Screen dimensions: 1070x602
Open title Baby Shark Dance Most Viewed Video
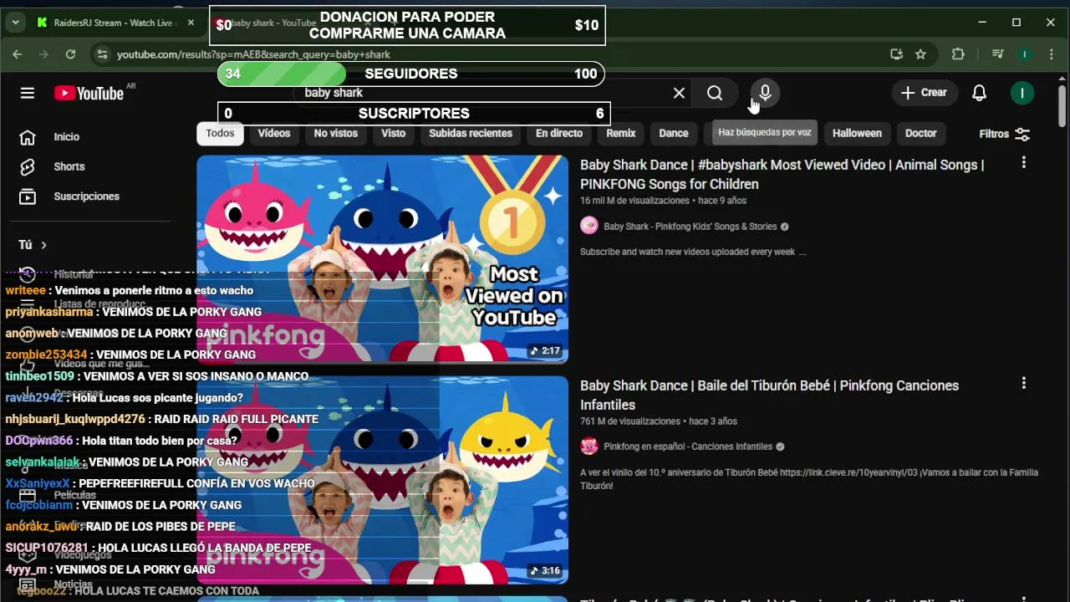click(782, 174)
